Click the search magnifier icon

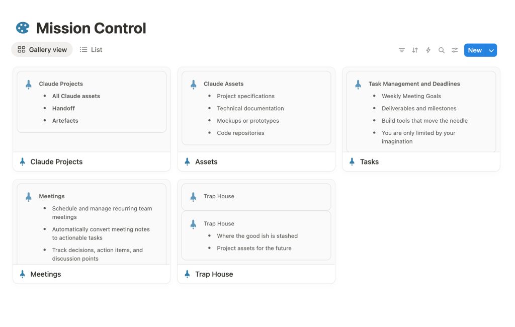coord(442,50)
